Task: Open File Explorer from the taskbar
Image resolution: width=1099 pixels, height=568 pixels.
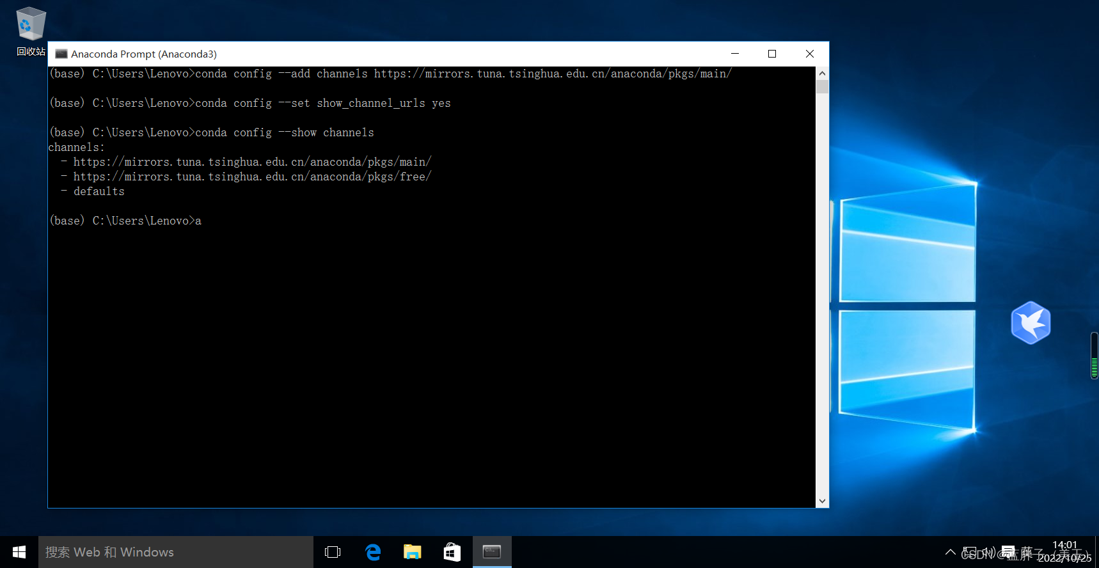Action: point(413,552)
